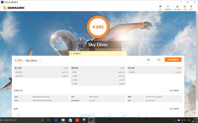
Task: Select the Sky Diver title banner
Action: [x=98, y=45]
